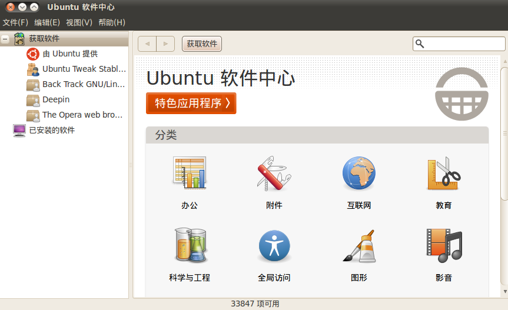This screenshot has width=508, height=310.
Task: Click the Back Track GNU/Linux source icon
Action: [x=33, y=85]
